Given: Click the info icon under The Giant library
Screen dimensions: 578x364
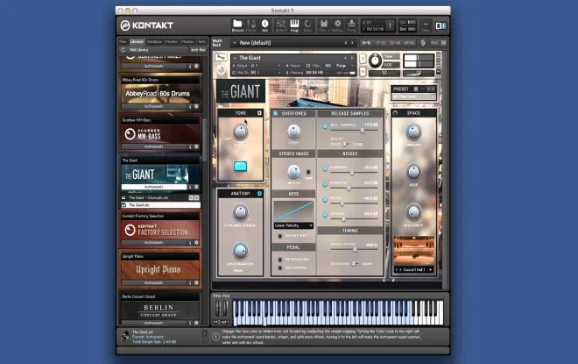Looking at the screenshot, I should pyautogui.click(x=191, y=187).
